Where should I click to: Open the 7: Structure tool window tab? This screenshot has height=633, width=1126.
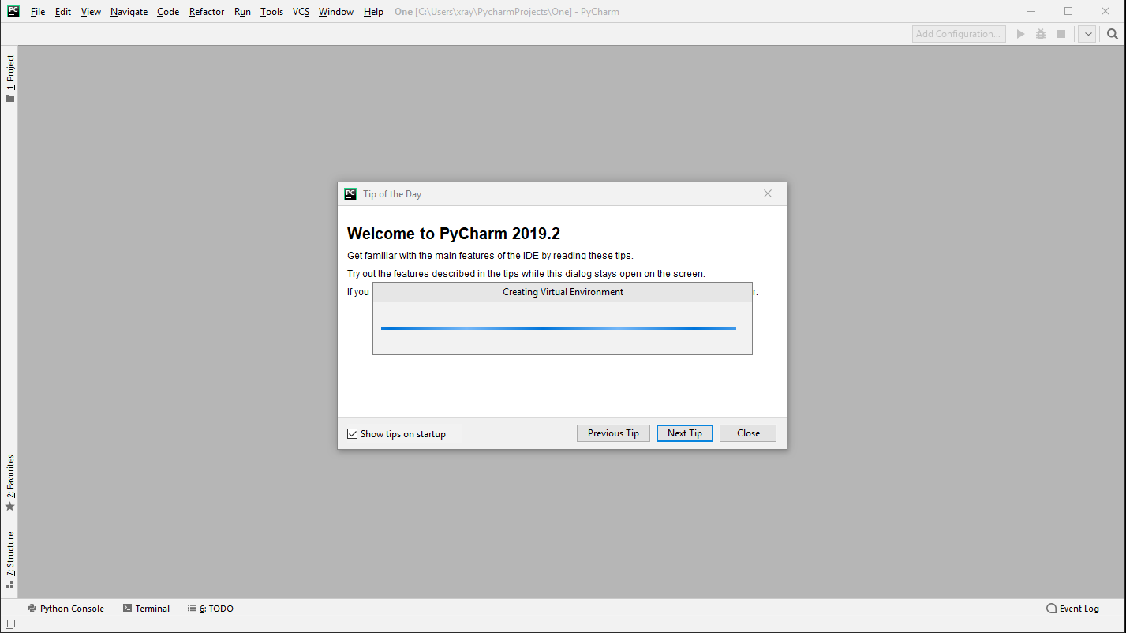[x=10, y=560]
